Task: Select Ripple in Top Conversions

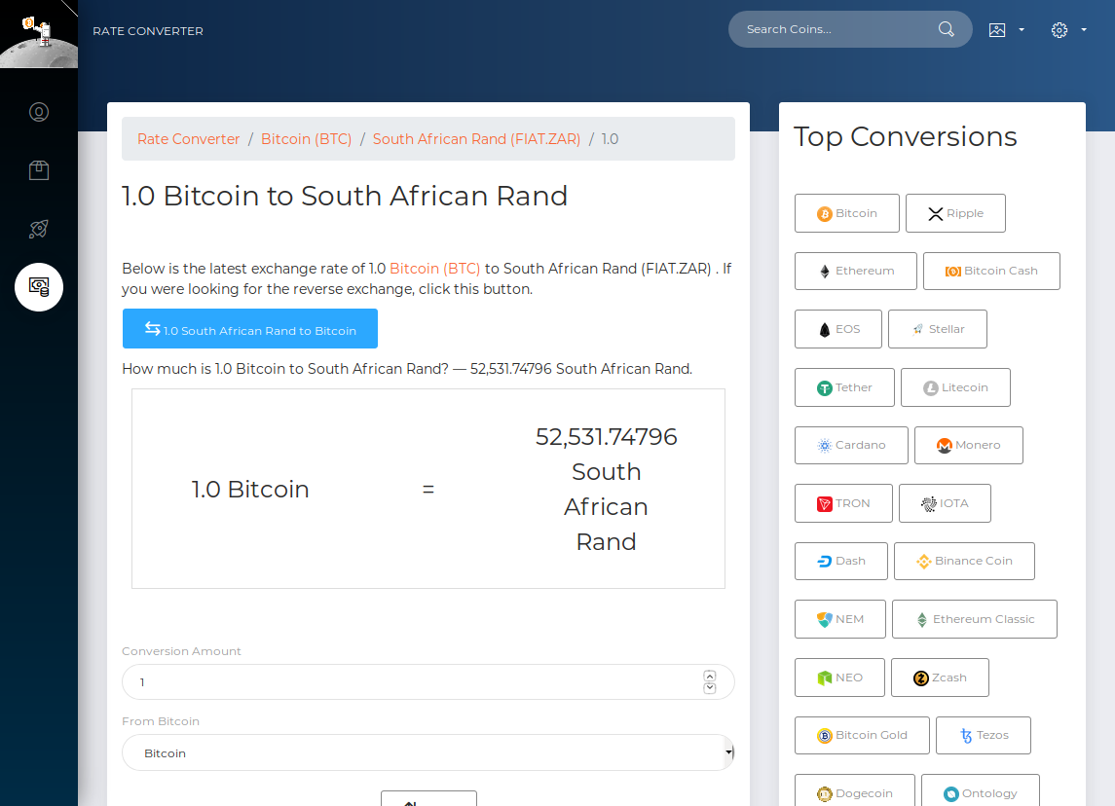Action: pos(955,213)
